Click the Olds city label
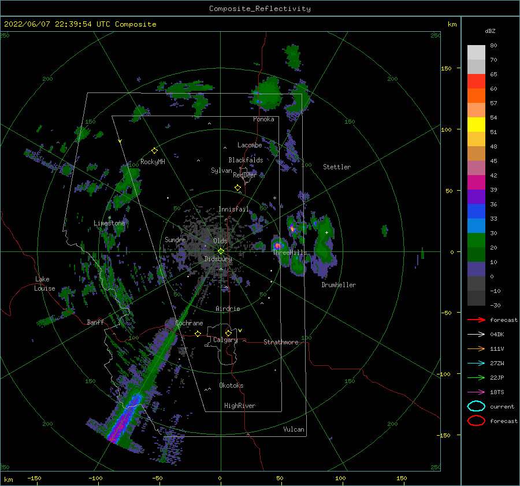Screen dimensions: 520x486 tap(220, 241)
